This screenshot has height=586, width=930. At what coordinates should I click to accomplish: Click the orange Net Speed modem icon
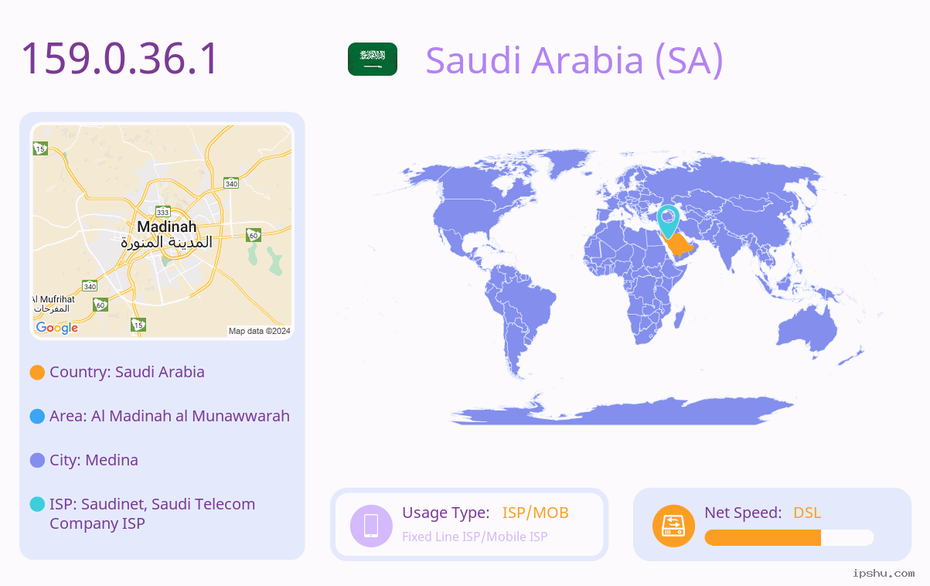tap(673, 525)
